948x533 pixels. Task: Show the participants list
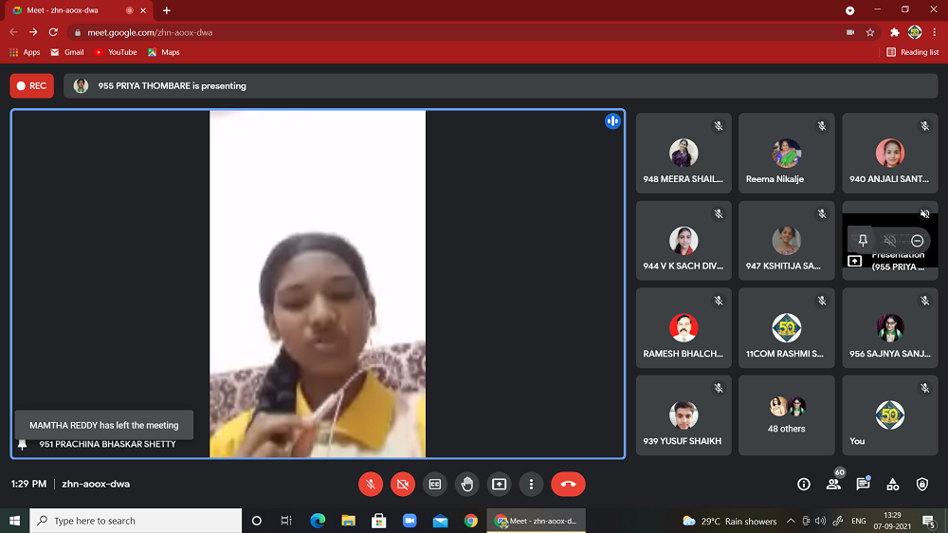833,484
